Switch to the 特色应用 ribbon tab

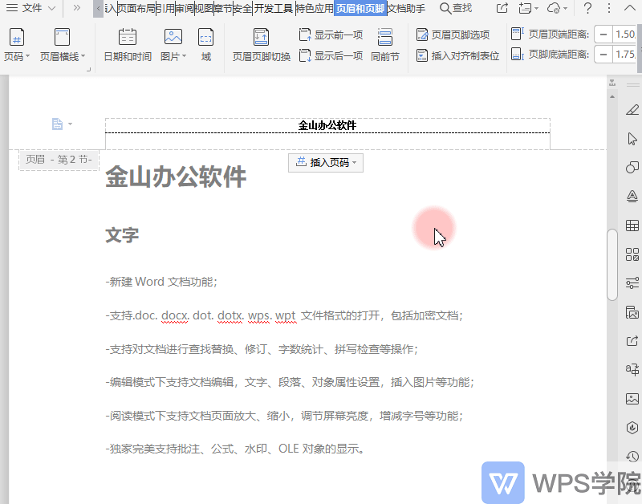tap(314, 8)
